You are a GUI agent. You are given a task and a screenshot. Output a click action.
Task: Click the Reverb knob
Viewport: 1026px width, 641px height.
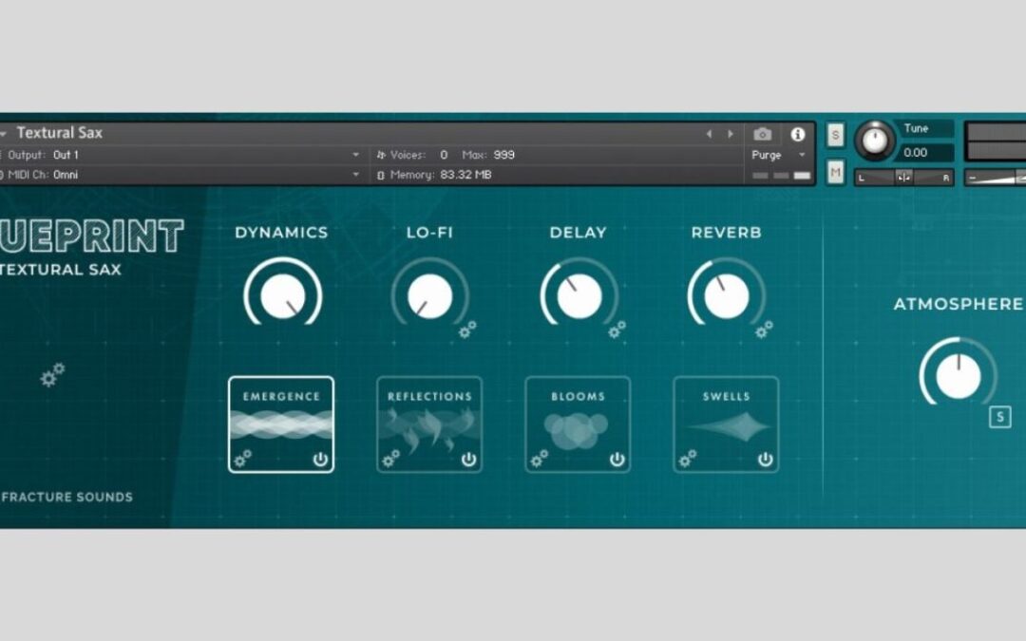coord(727,295)
